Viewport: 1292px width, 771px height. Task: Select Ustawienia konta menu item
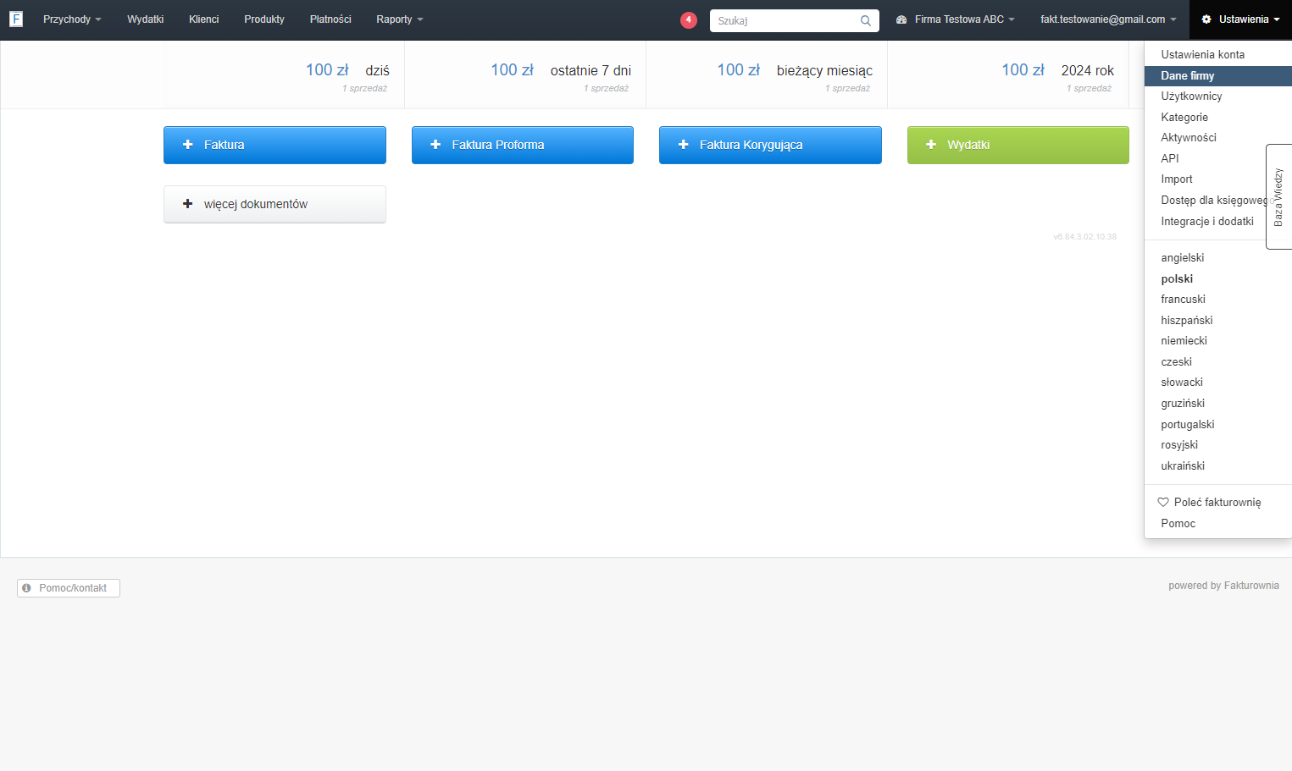(x=1217, y=54)
